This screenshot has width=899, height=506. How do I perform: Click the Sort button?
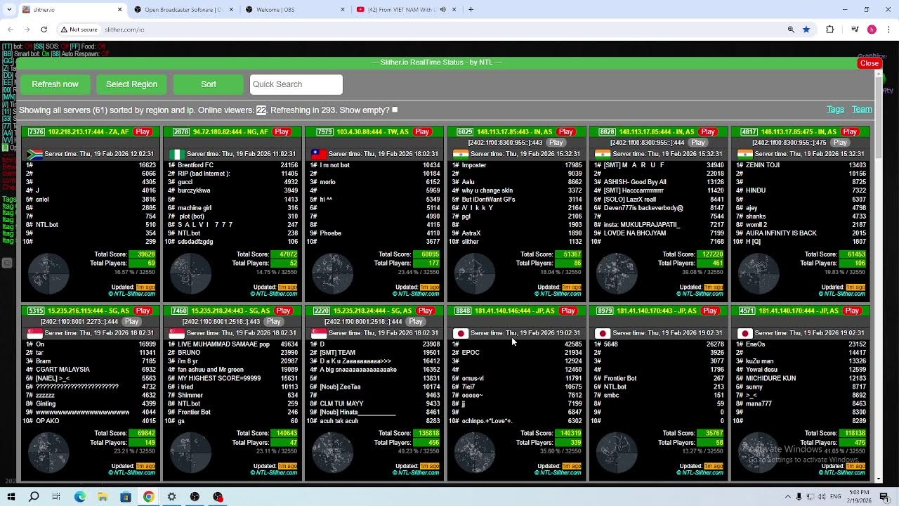209,84
